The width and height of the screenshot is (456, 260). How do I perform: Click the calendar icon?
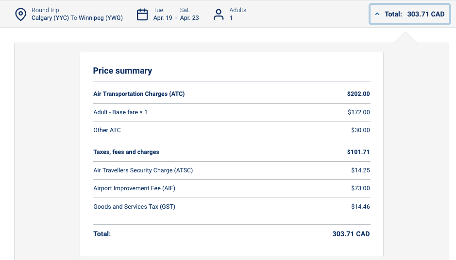(x=142, y=14)
